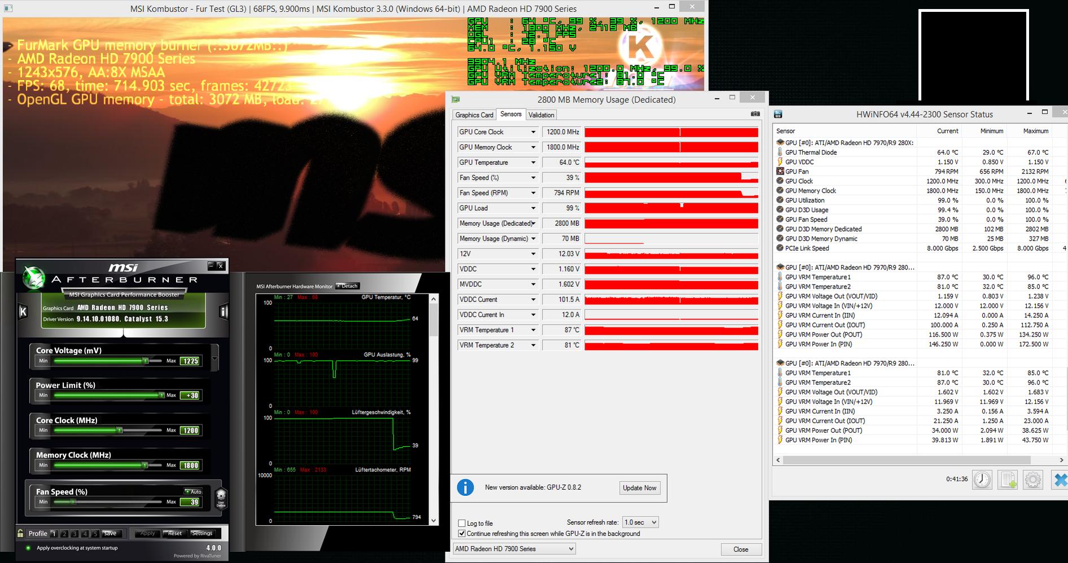Click the GPU Fan icon in HWiNFO
The width and height of the screenshot is (1068, 563).
[780, 171]
